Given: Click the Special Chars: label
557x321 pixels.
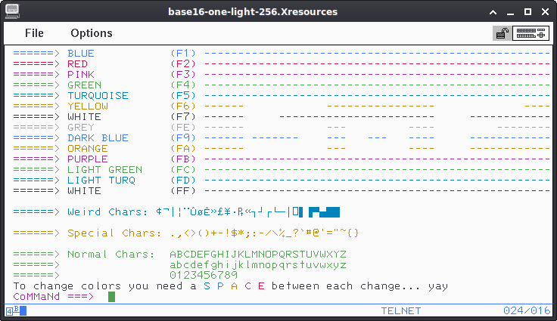Looking at the screenshot, I should click(114, 233).
